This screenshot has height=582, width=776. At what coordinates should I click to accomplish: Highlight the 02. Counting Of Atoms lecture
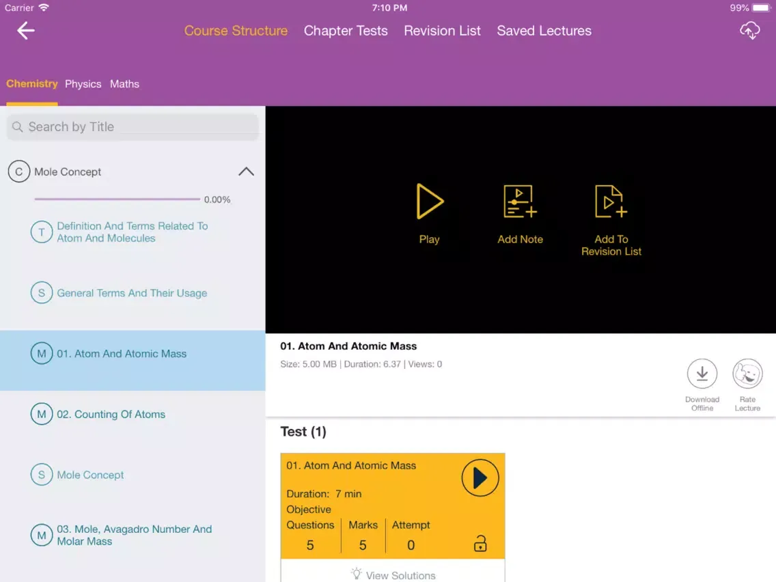point(111,414)
